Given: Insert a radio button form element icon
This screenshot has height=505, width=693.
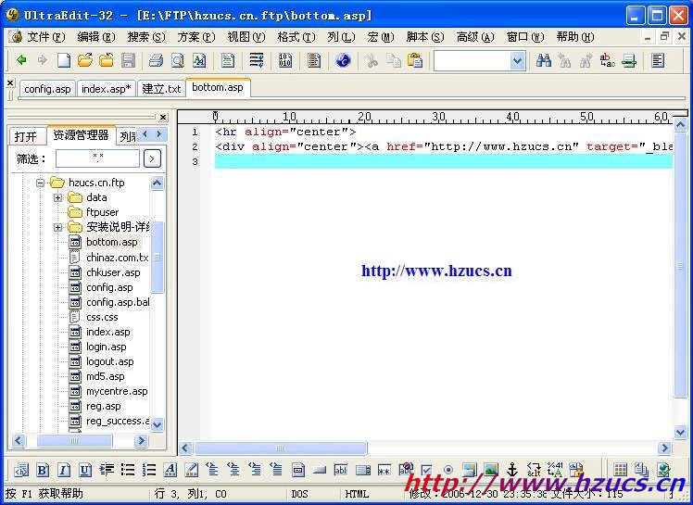Looking at the screenshot, I should [x=448, y=470].
